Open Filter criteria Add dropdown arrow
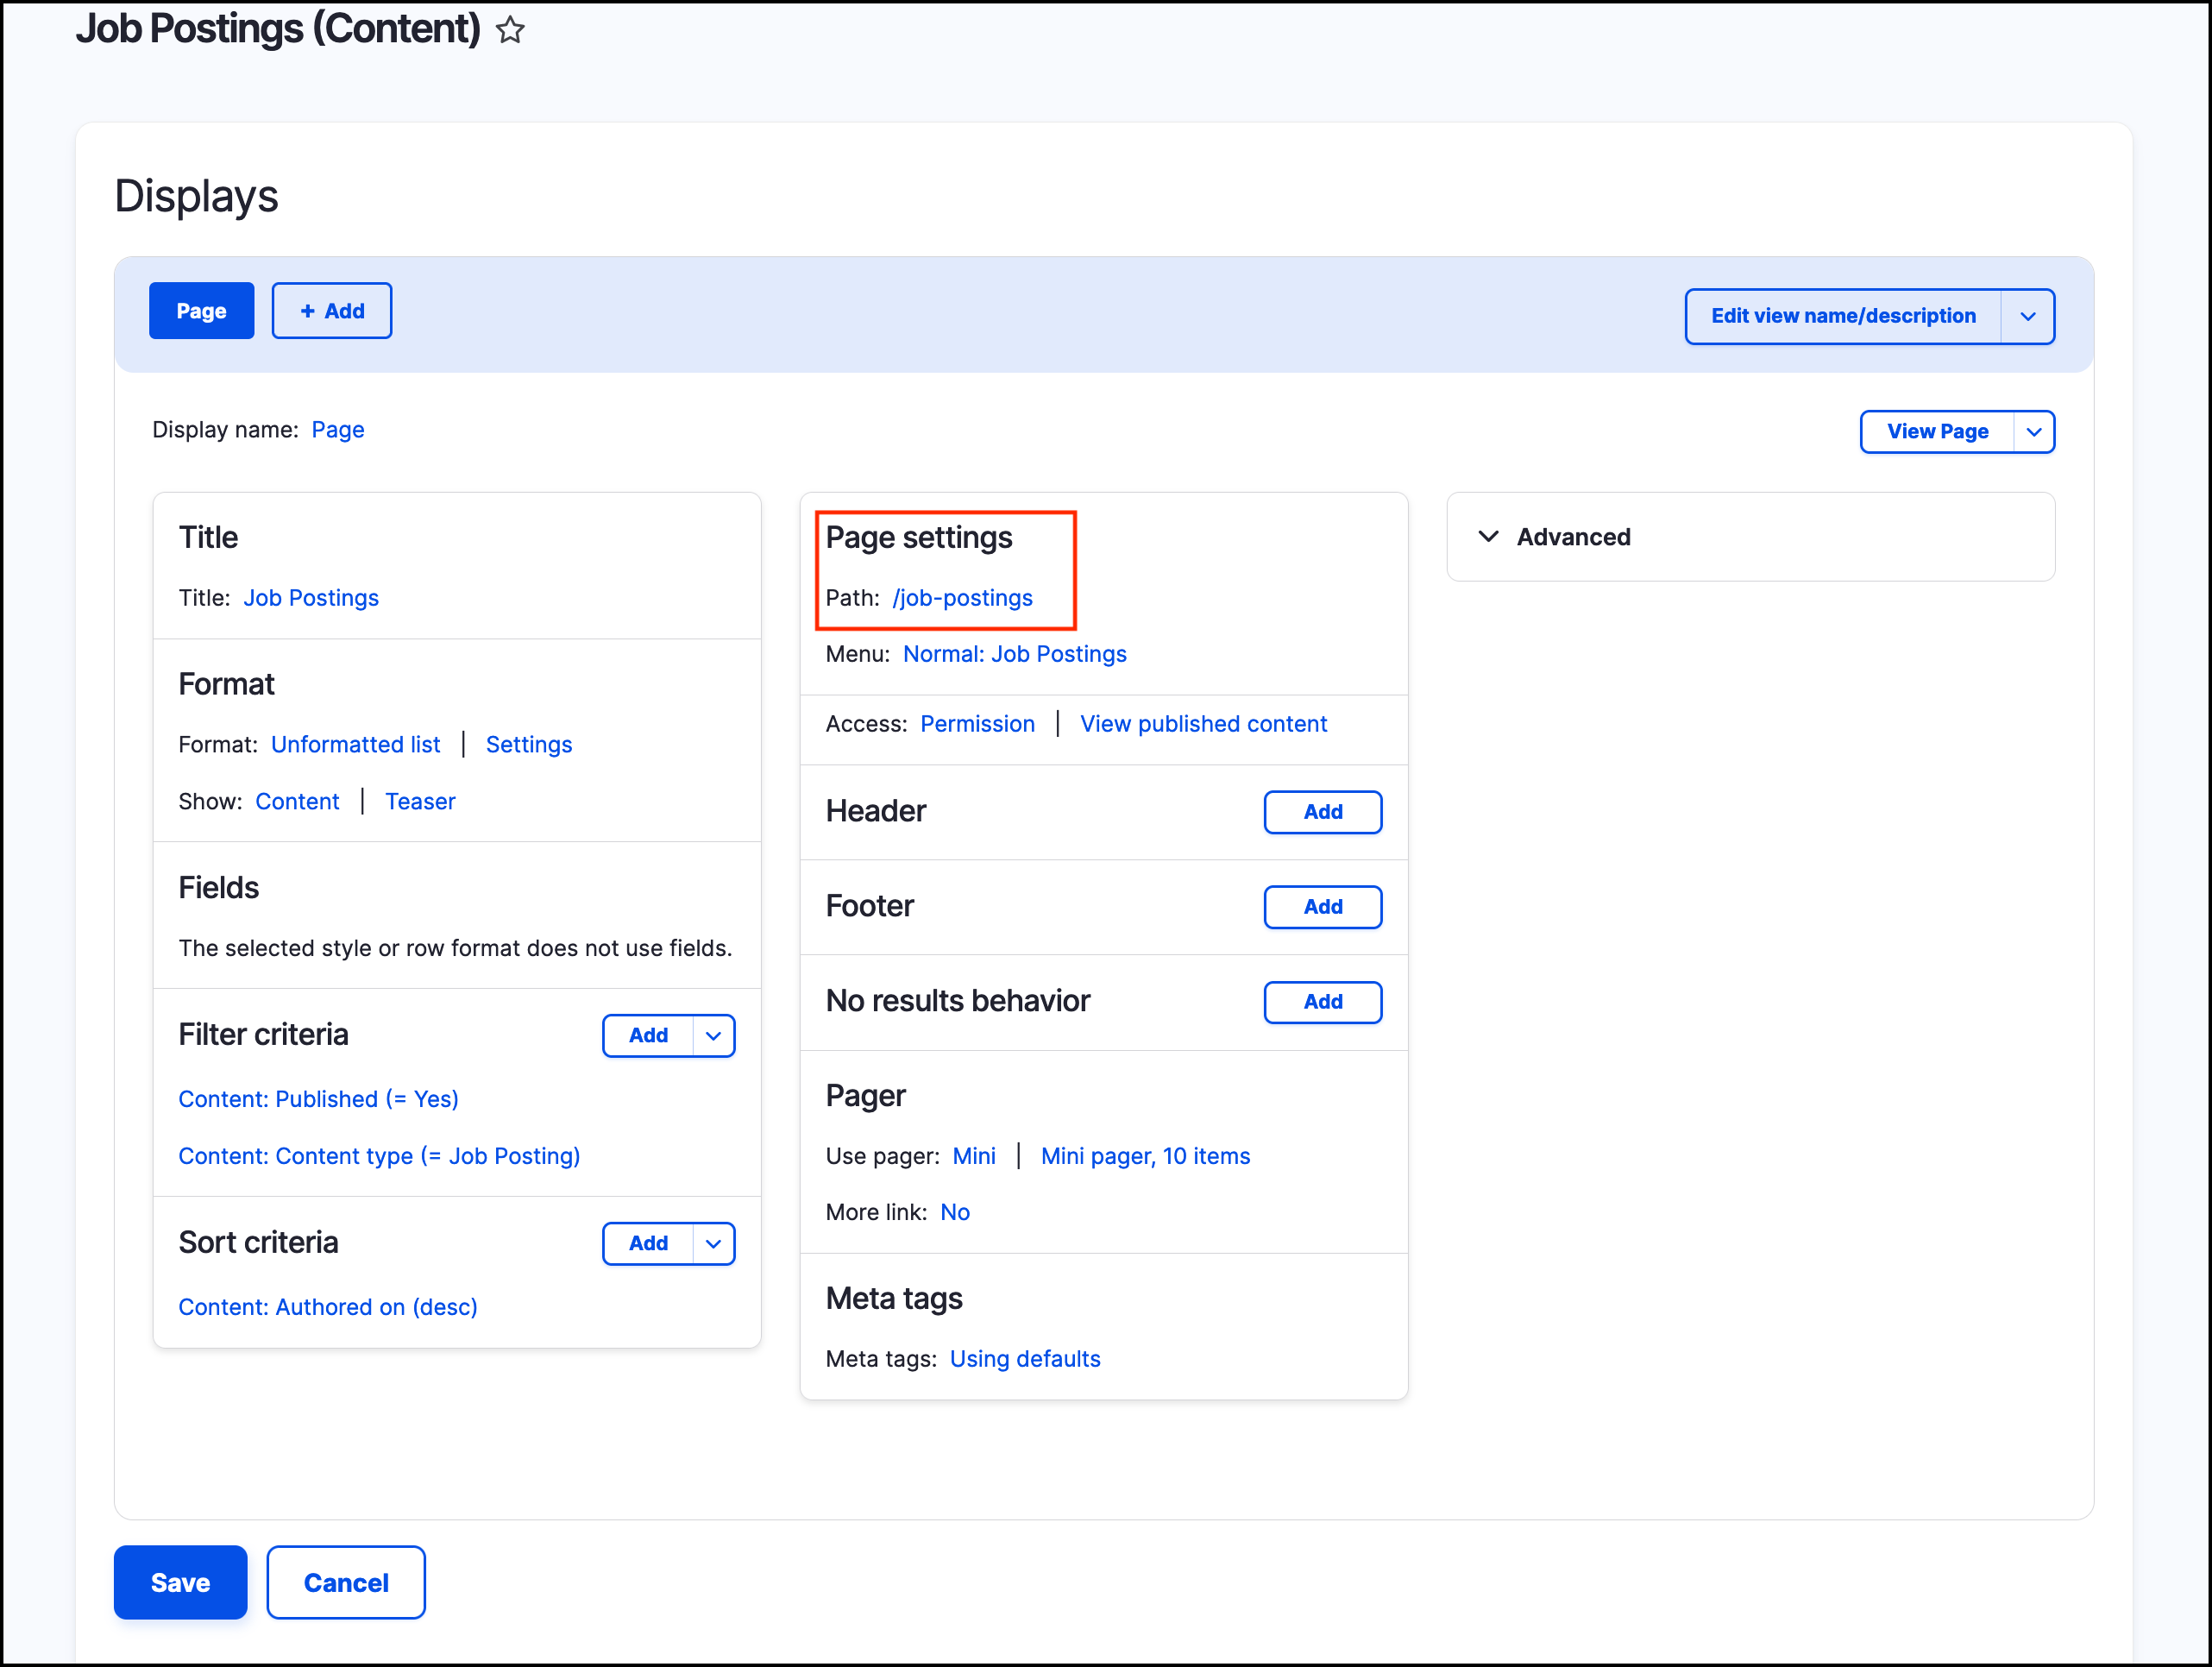Screen dimensions: 2212x1667 coord(713,1036)
